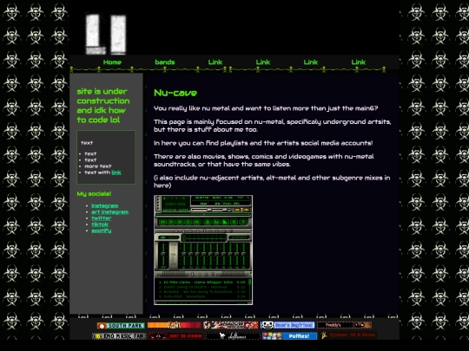Open the last Link item in the navbar
Viewport: 469px width, 351px height.
pyautogui.click(x=359, y=62)
